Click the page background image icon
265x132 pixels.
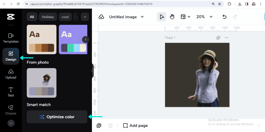[x=218, y=37]
